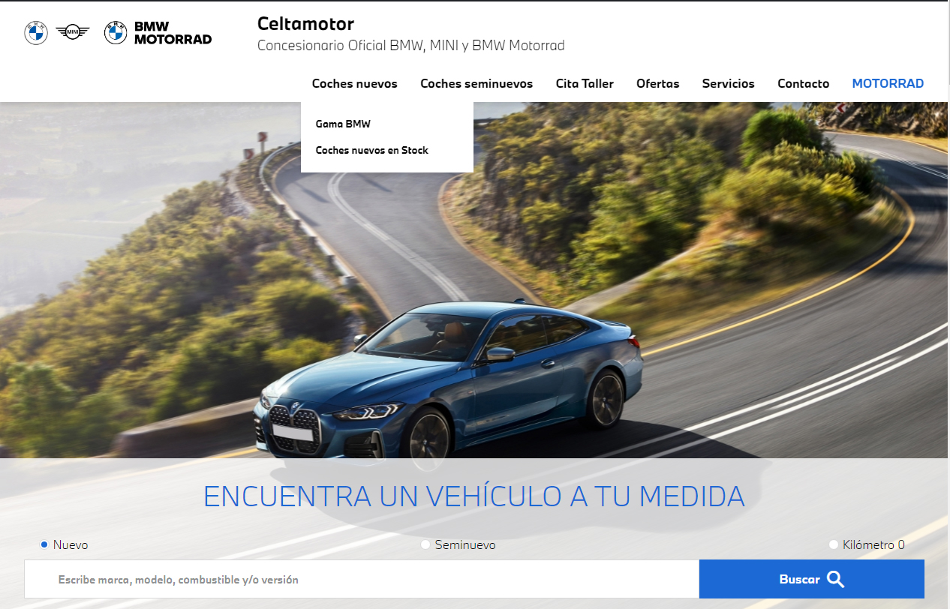Focus the vehicle search text field

tap(362, 579)
